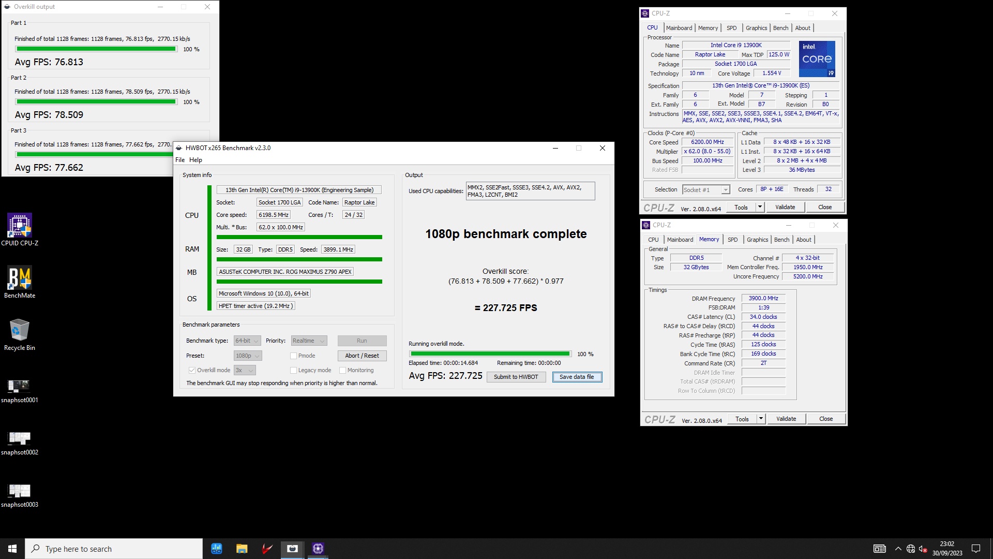Open BenchMate desktop shortcut
Viewport: 993px width, 559px height.
(x=20, y=282)
